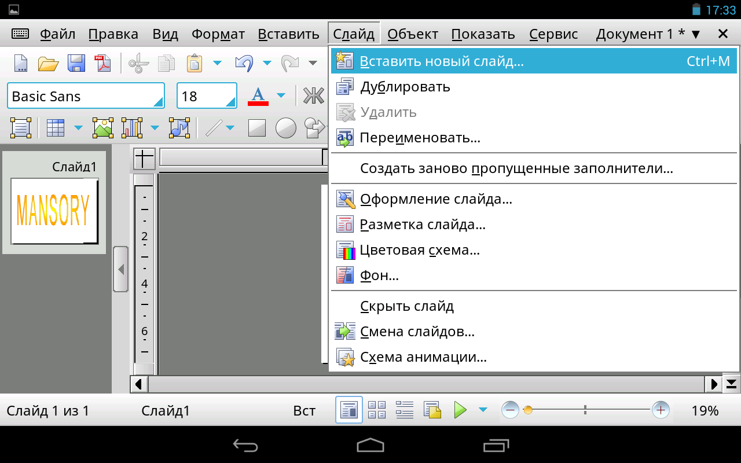Viewport: 741px width, 463px height.
Task: Choose Смена слайдов entry
Action: 533,332
